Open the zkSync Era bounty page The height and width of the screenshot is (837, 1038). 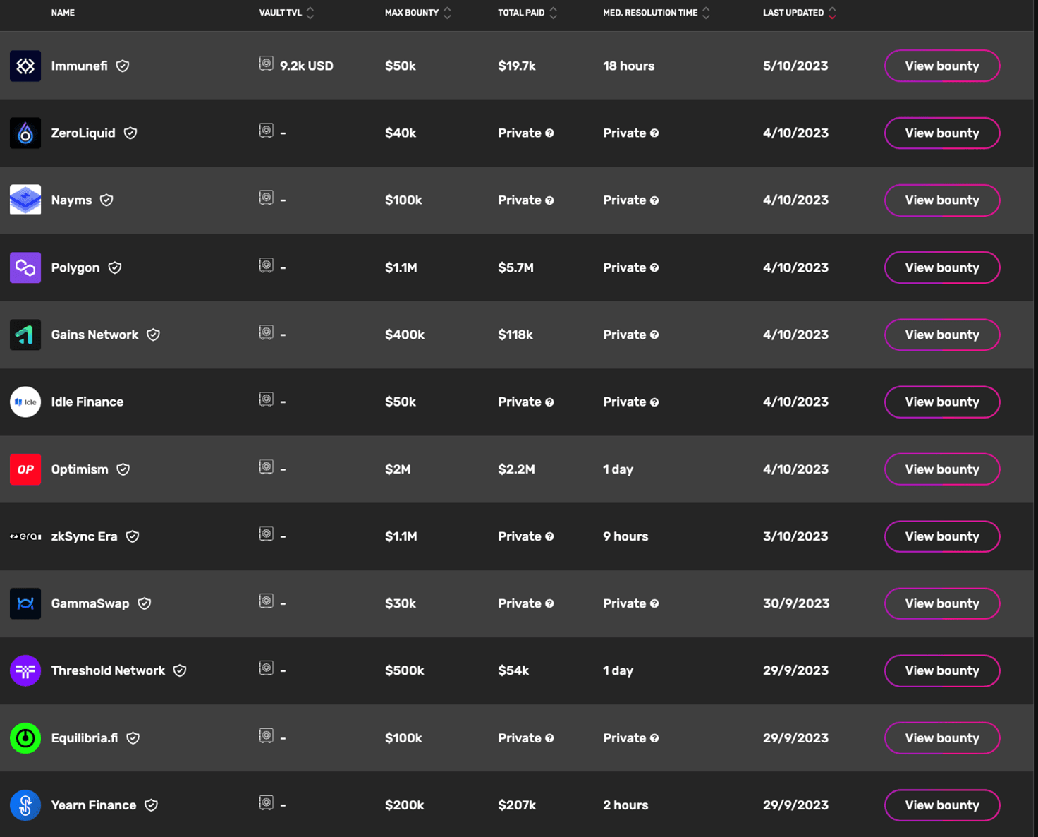pos(941,536)
